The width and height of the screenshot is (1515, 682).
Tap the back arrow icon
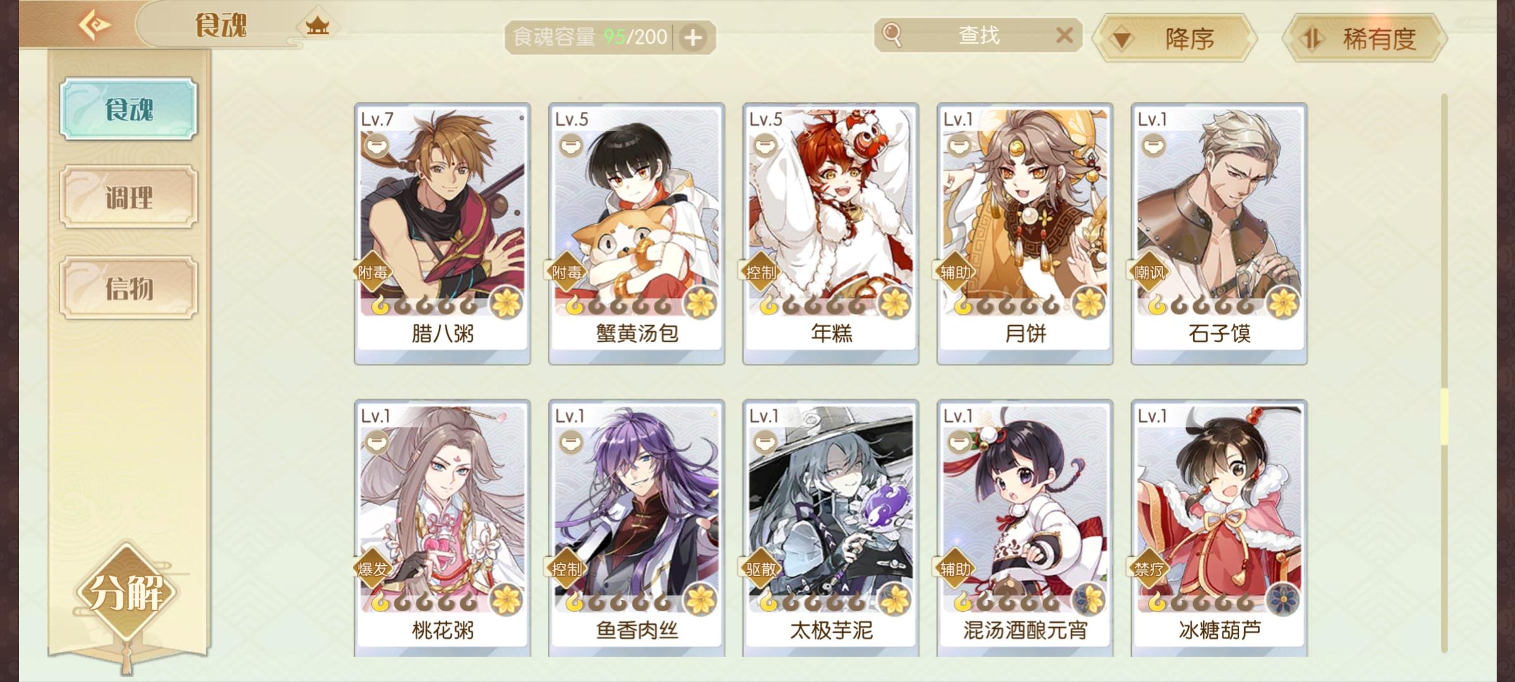click(x=95, y=25)
